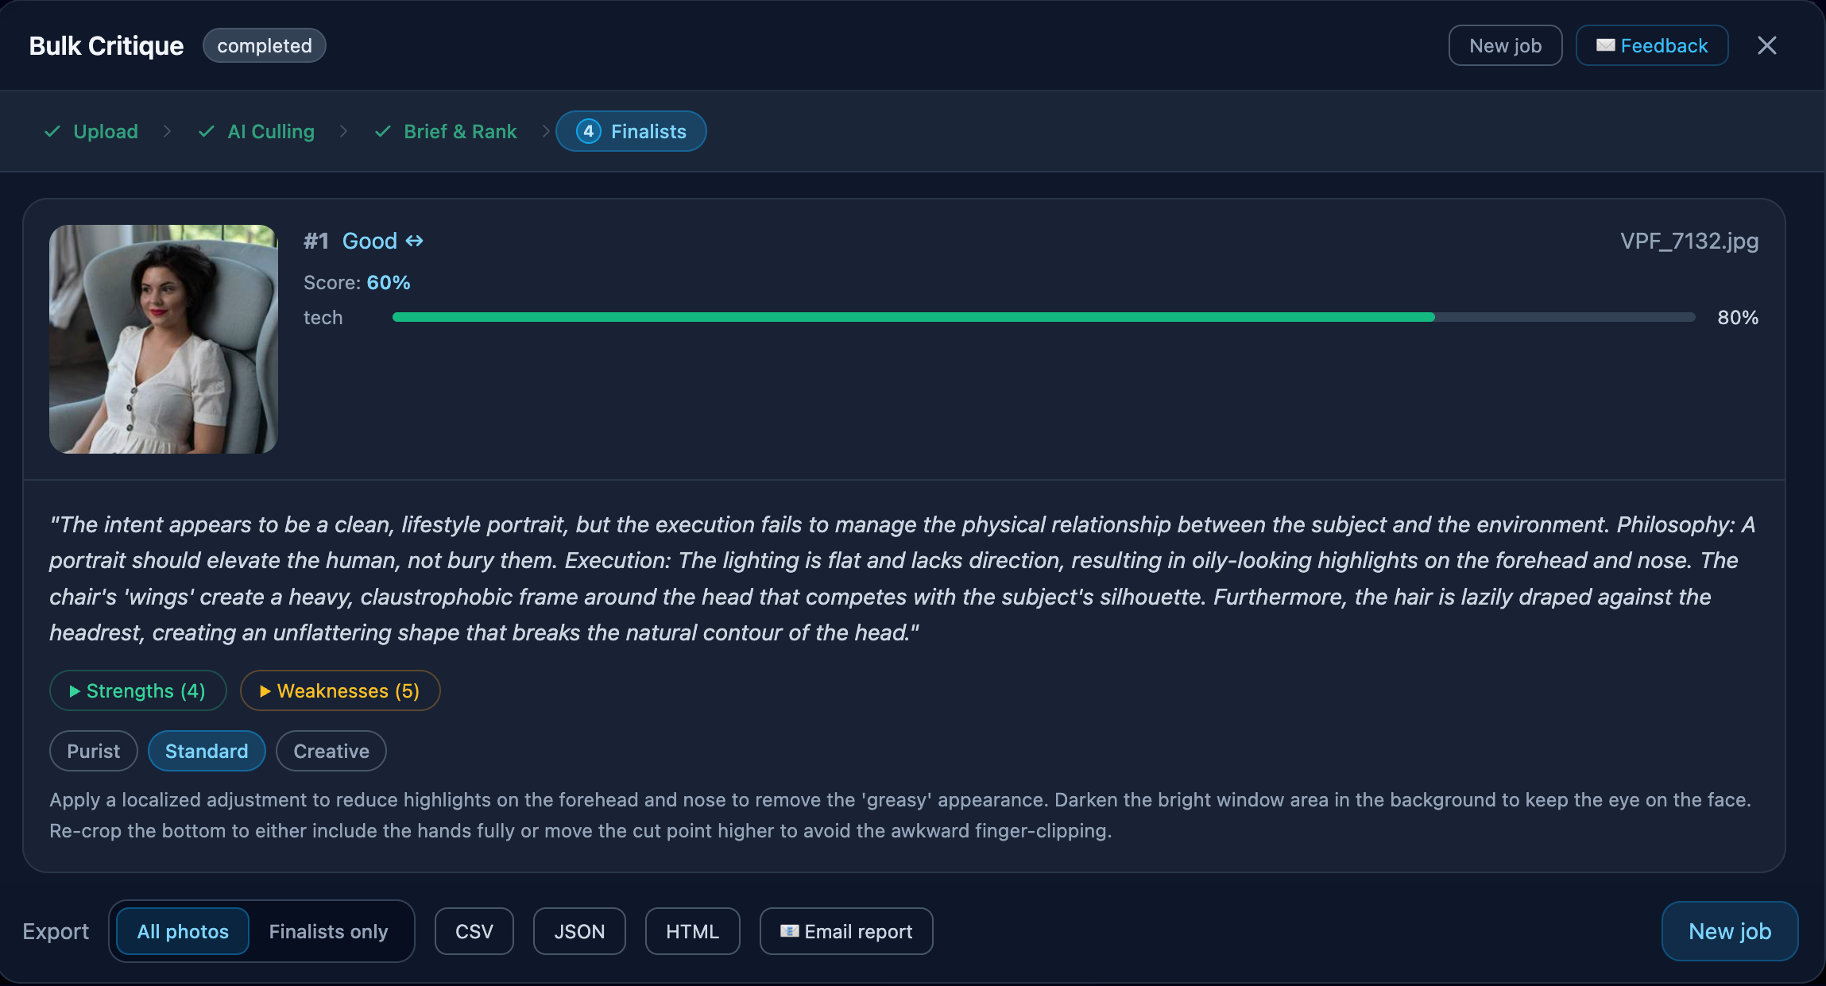Click the envelope icon inside the Feedback button
The image size is (1826, 986).
(x=1606, y=45)
